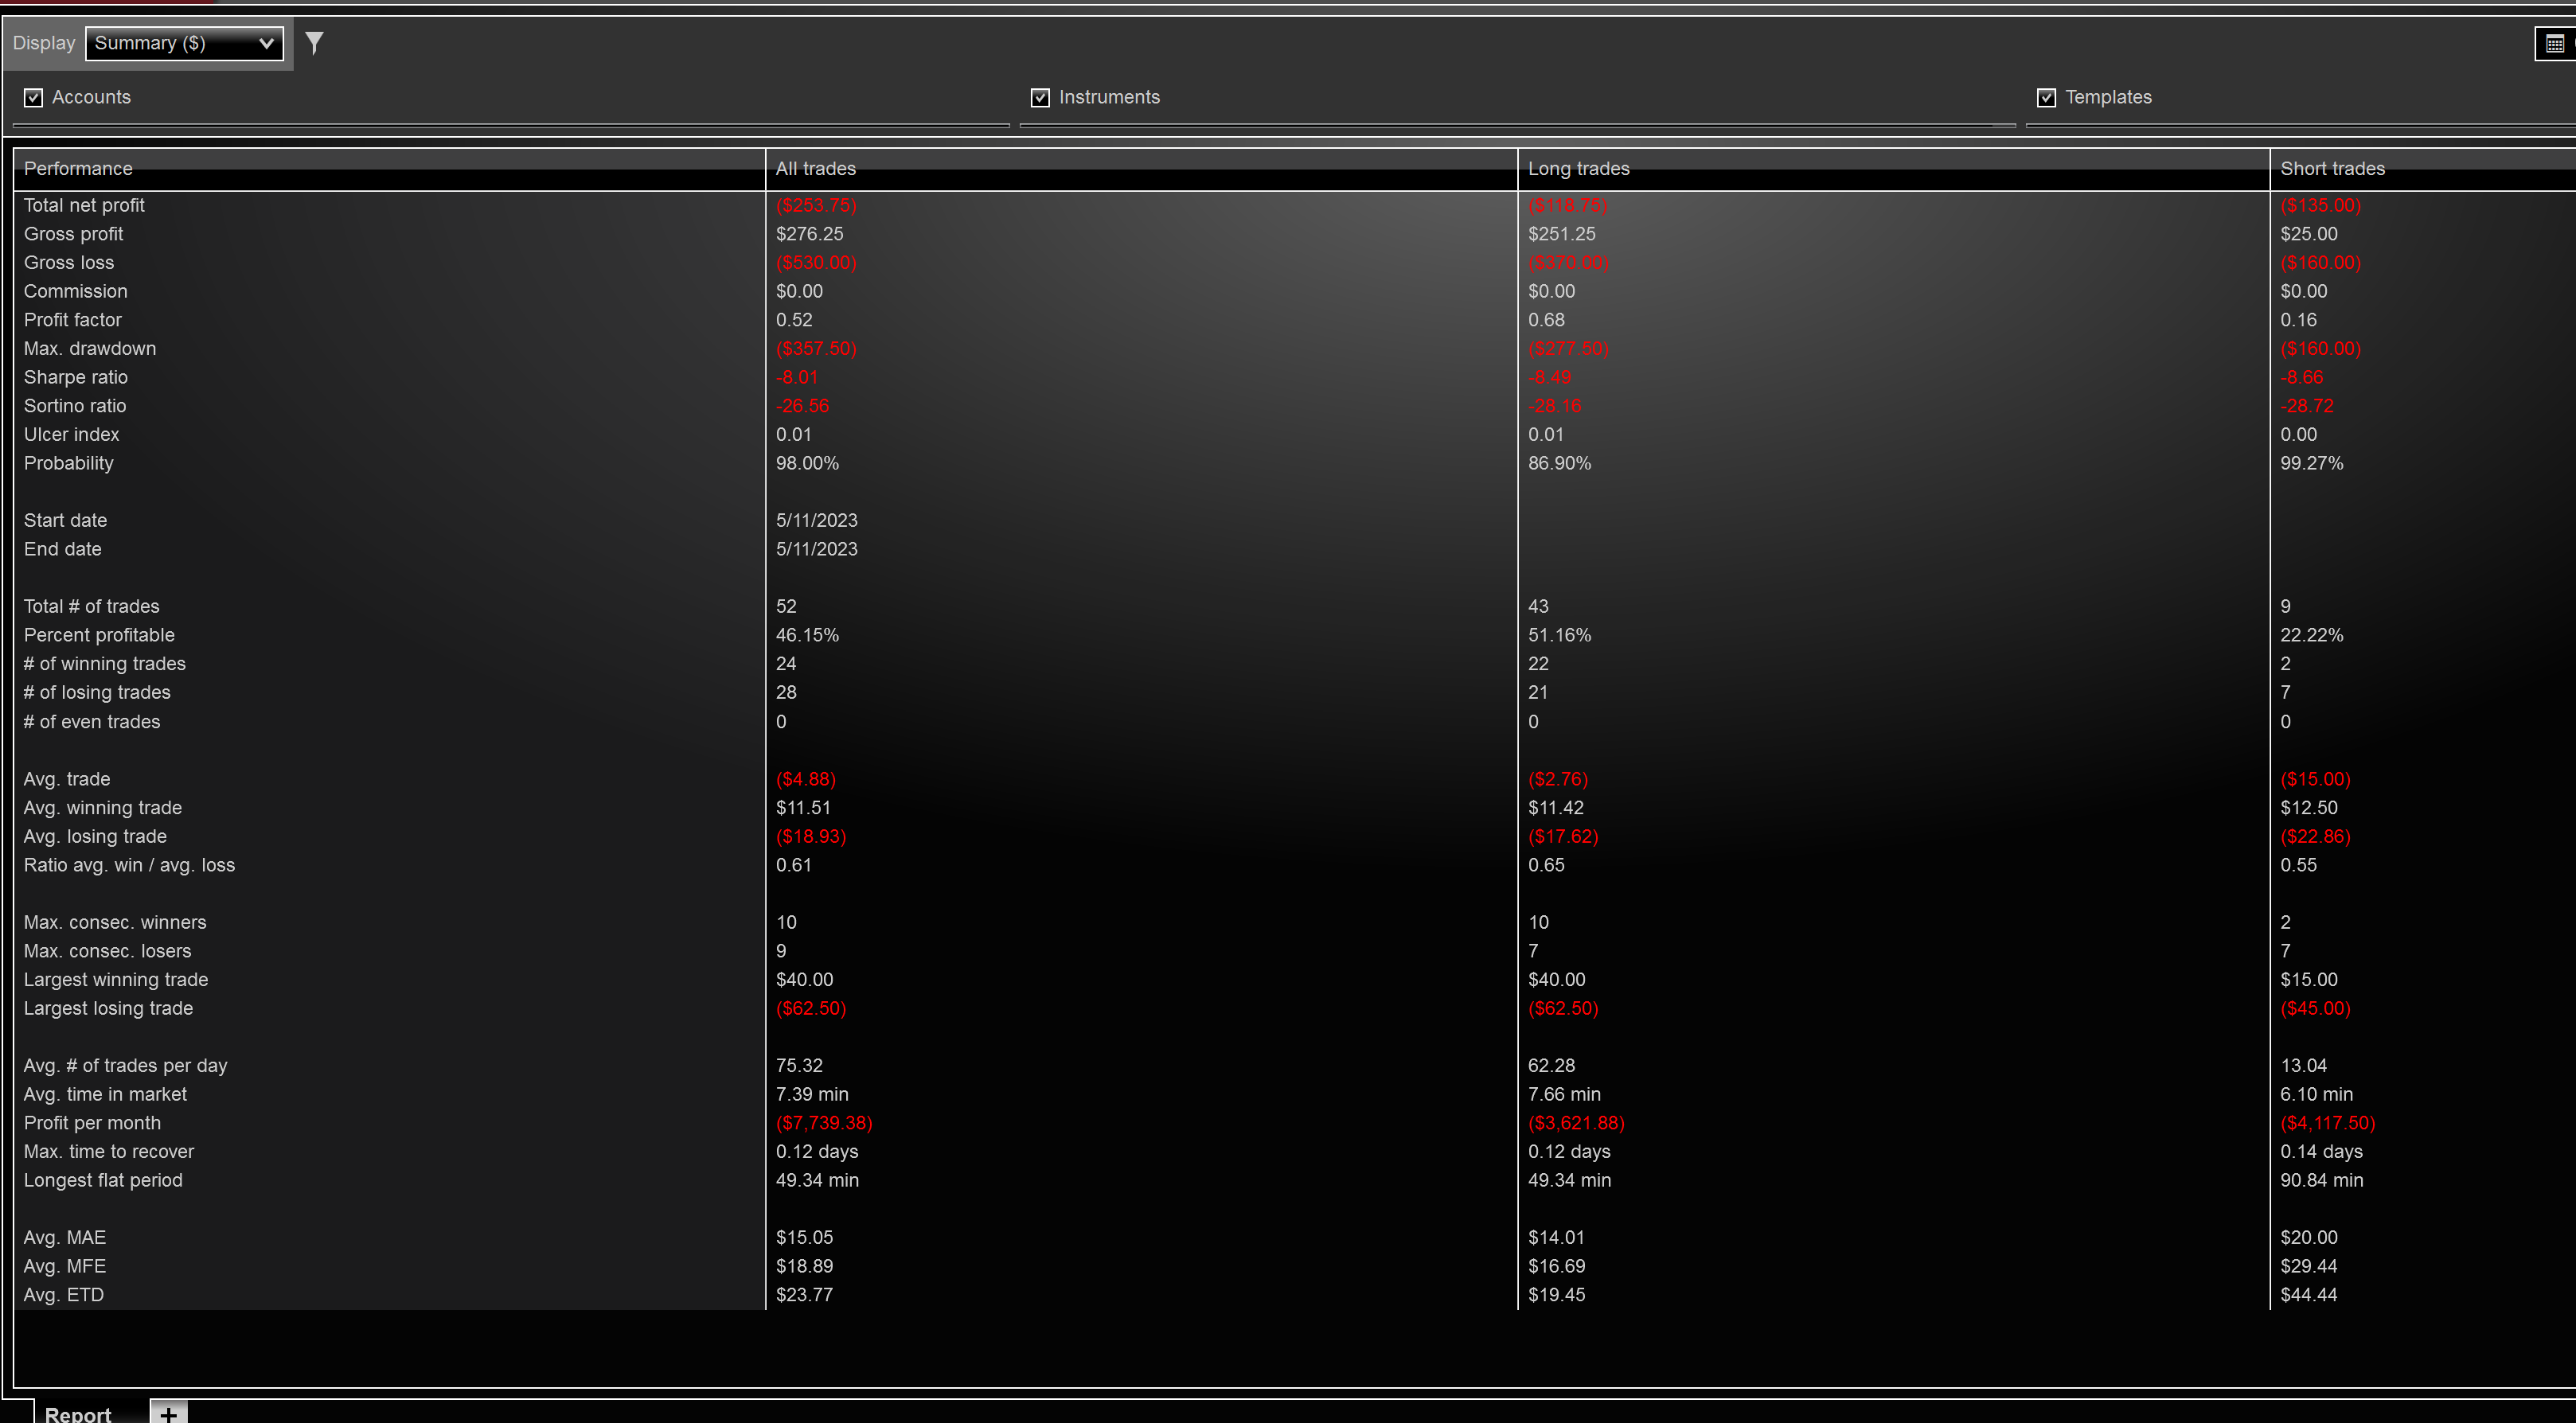Select short trades total net profit ($135.00)
Image resolution: width=2576 pixels, height=1423 pixels.
(x=2320, y=205)
